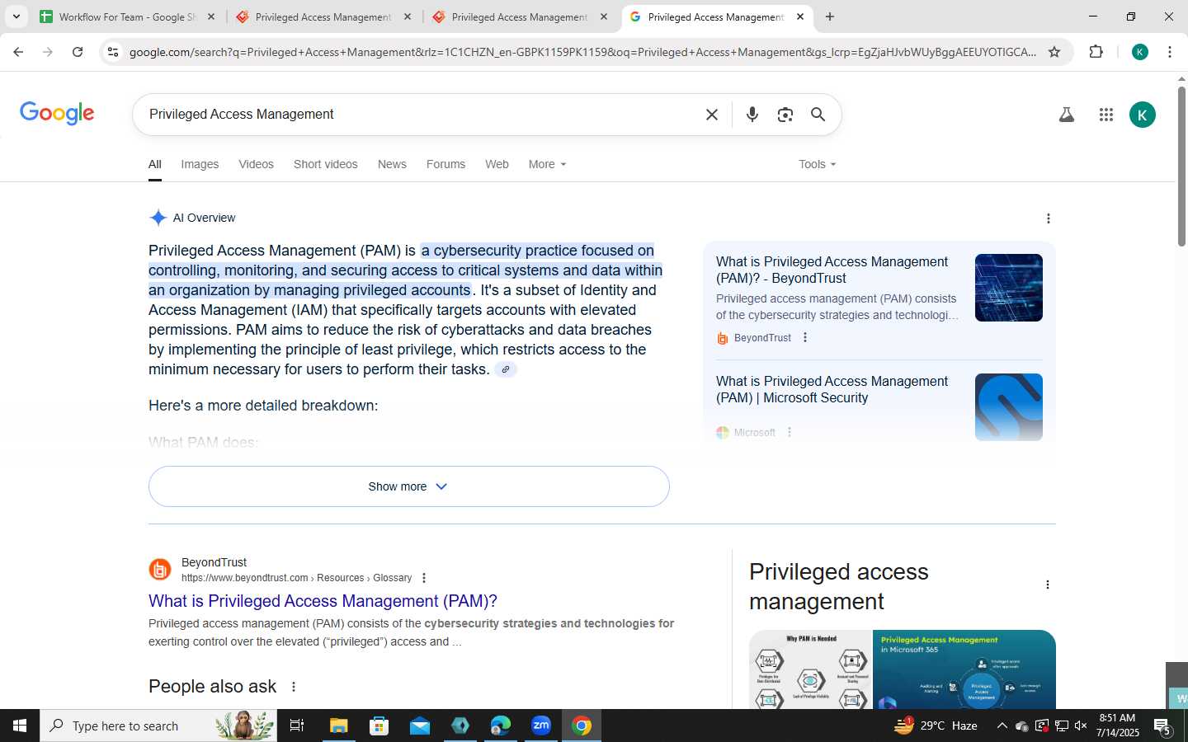Open the tab search dropdown arrow
The height and width of the screenshot is (742, 1188).
16,16
